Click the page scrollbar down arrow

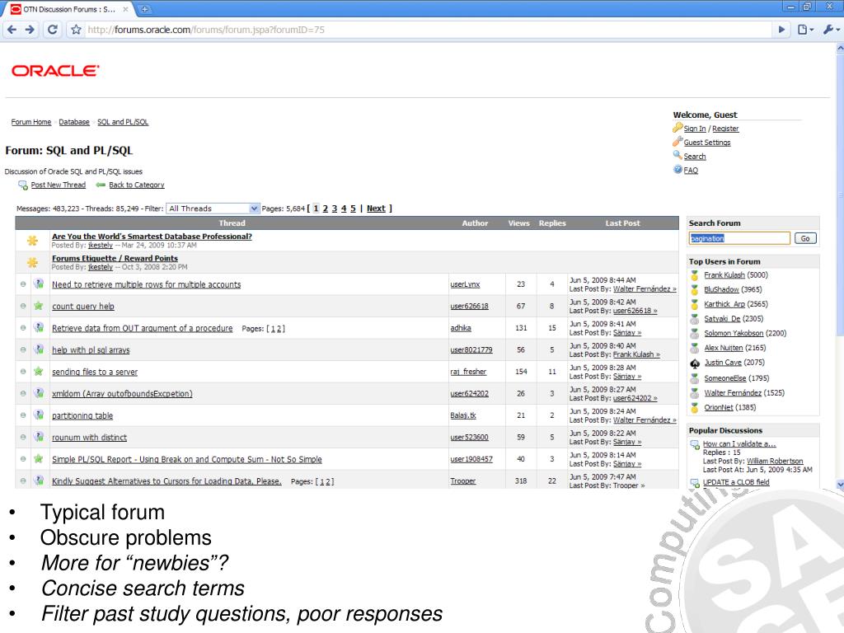point(840,485)
